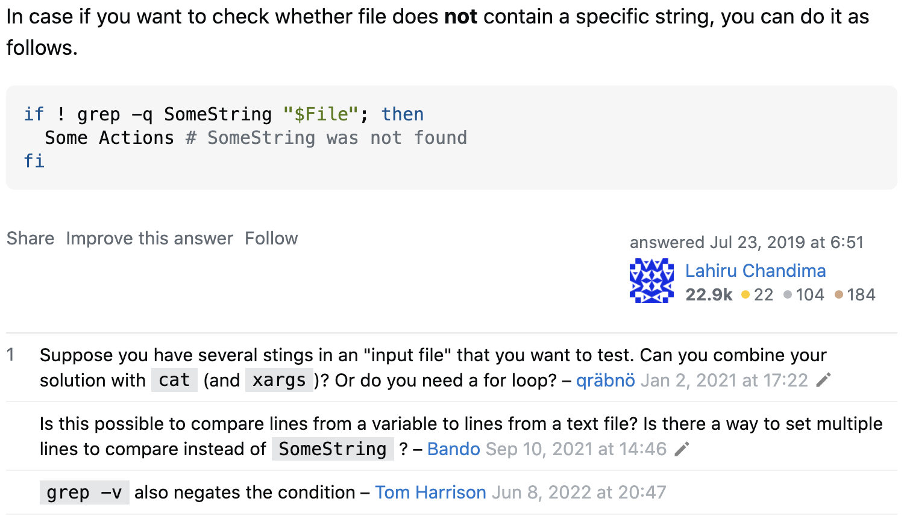The height and width of the screenshot is (525, 904).
Task: Click the answered Jul 23, 2019 timestamp
Action: [x=747, y=242]
